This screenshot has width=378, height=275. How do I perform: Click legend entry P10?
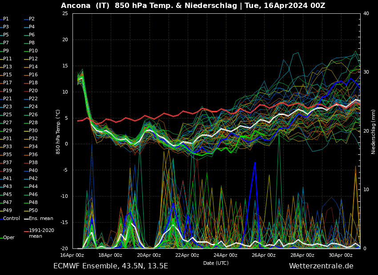pyautogui.click(x=31, y=51)
